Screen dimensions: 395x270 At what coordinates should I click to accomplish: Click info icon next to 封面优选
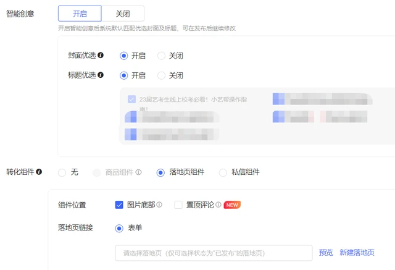click(x=101, y=56)
